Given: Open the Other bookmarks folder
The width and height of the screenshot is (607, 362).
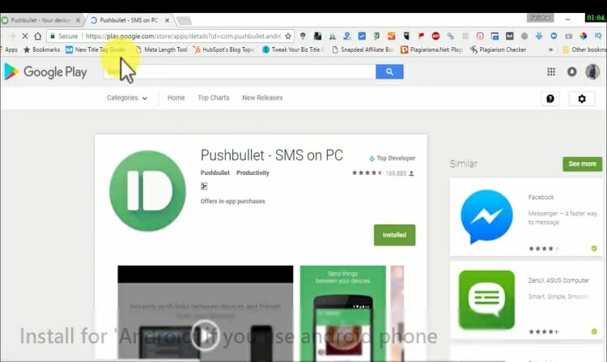Looking at the screenshot, I should (x=584, y=49).
